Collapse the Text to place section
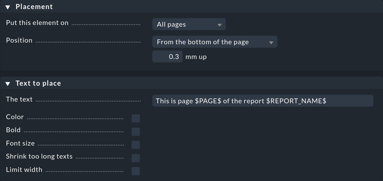Viewport: 383px width, 181px height. click(x=8, y=84)
